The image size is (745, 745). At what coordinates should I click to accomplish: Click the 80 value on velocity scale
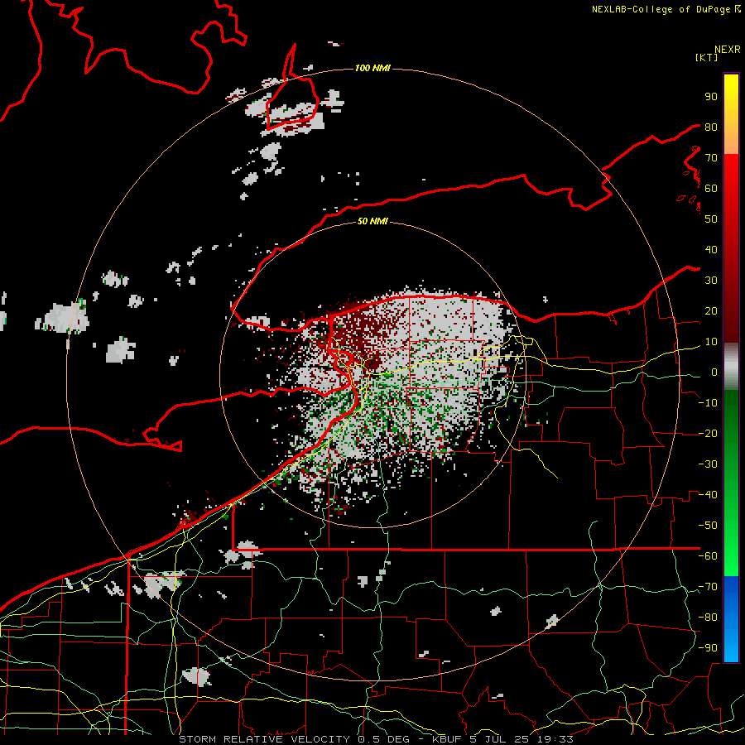(711, 127)
